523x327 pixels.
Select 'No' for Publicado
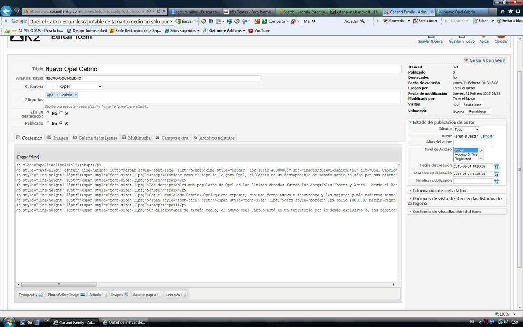48,123
